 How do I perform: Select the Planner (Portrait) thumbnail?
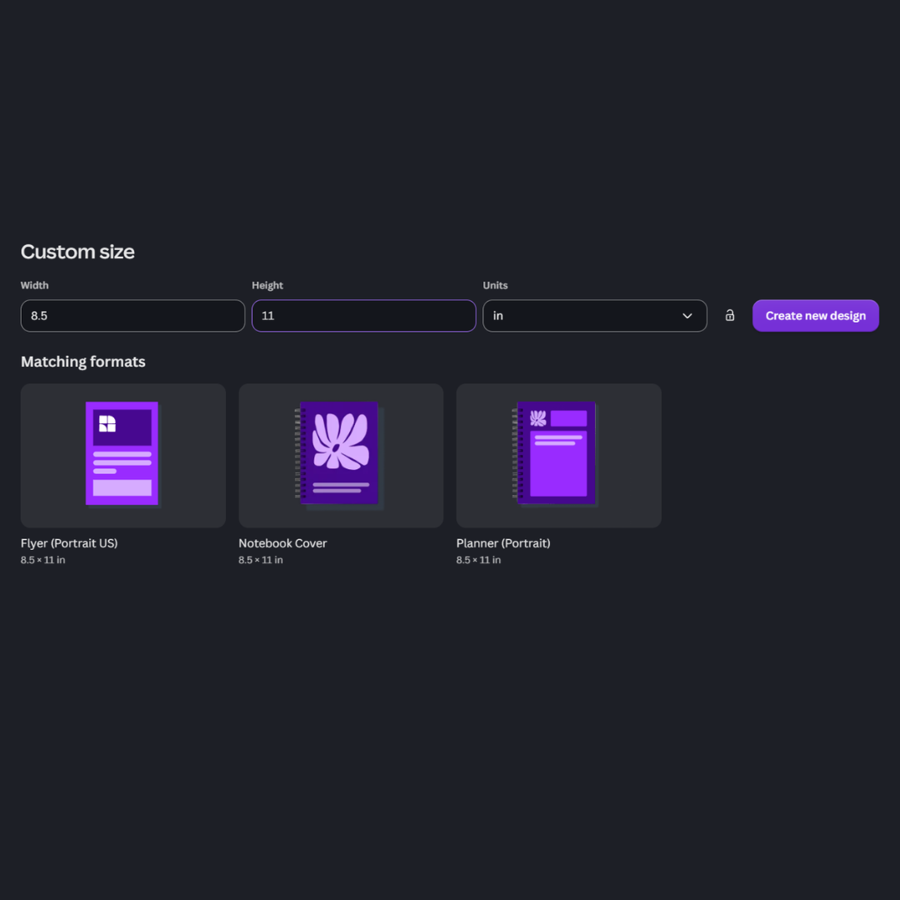(559, 456)
